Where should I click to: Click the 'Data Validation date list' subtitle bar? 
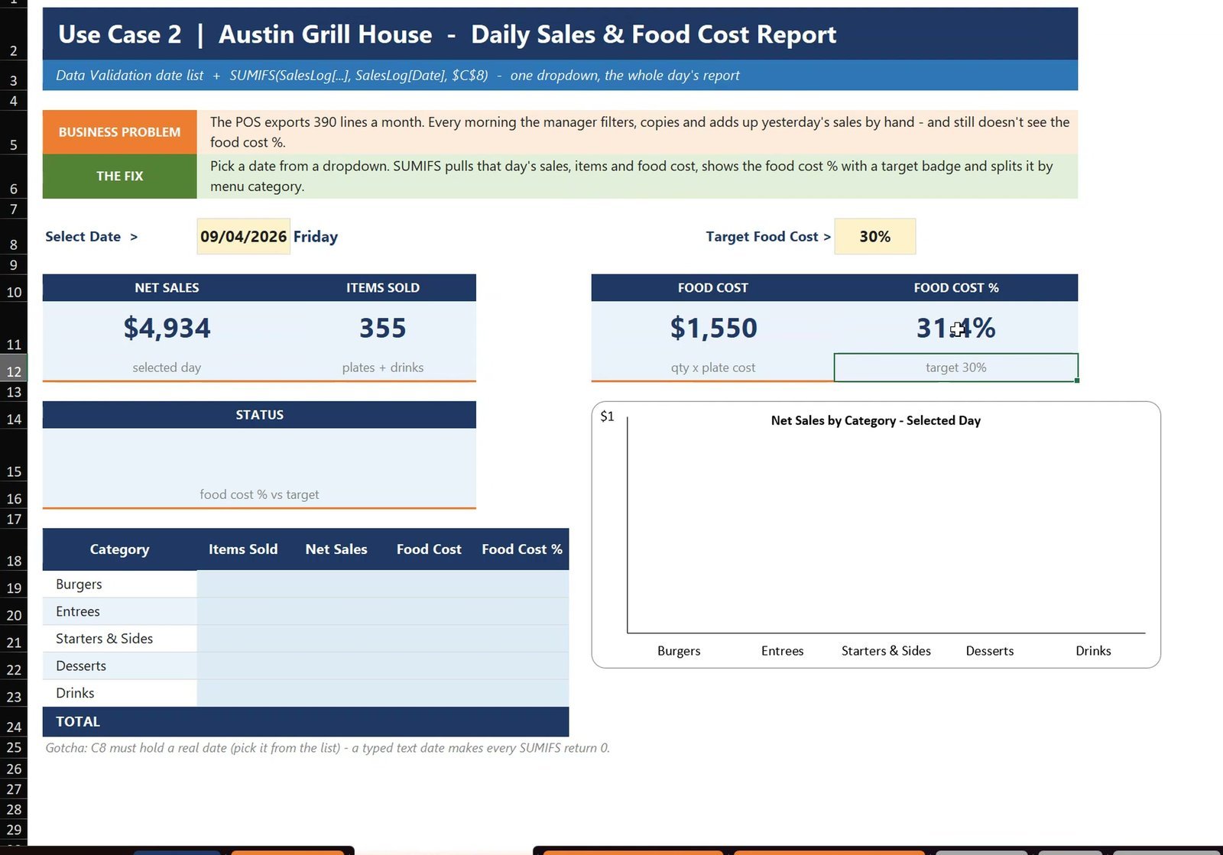point(560,76)
